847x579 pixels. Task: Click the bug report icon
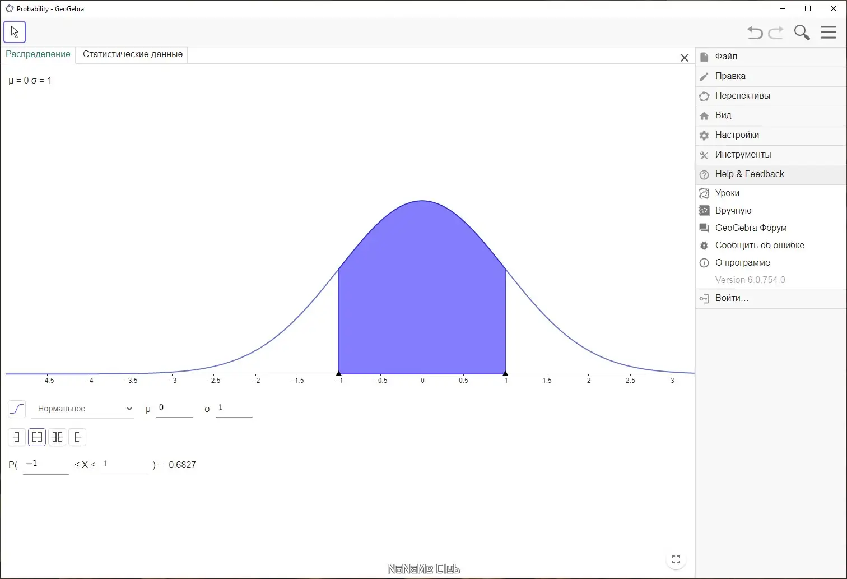(x=704, y=246)
